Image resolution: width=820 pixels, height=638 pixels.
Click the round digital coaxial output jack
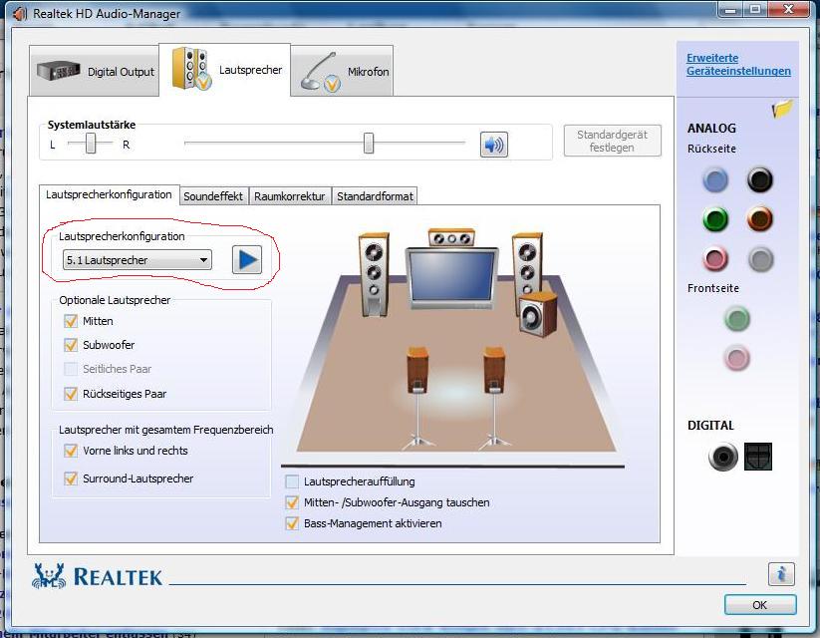[x=723, y=457]
